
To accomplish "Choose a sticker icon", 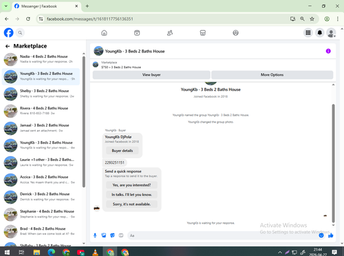I will click(x=112, y=235).
